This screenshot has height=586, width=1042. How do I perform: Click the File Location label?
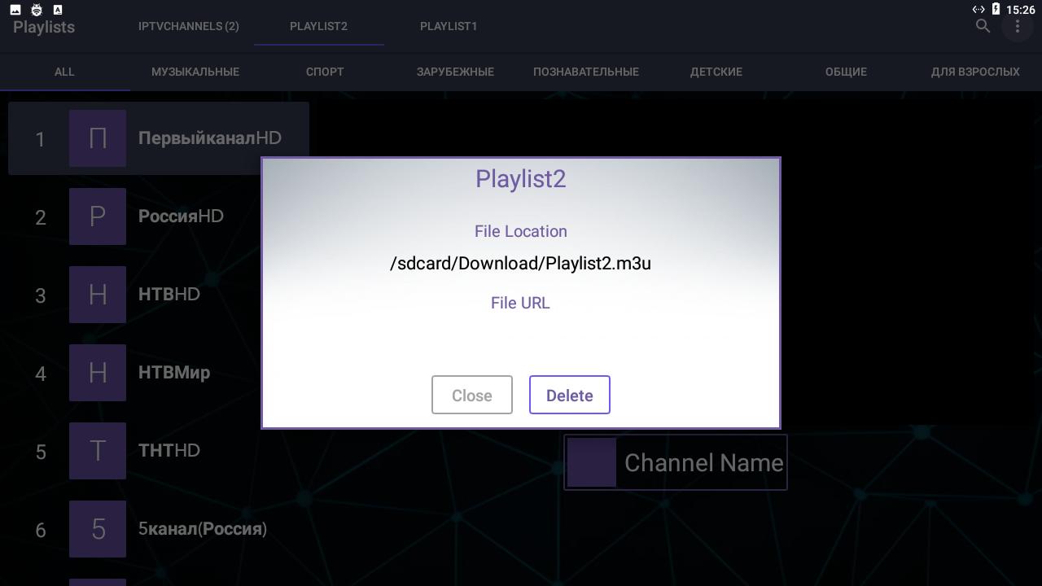(521, 231)
